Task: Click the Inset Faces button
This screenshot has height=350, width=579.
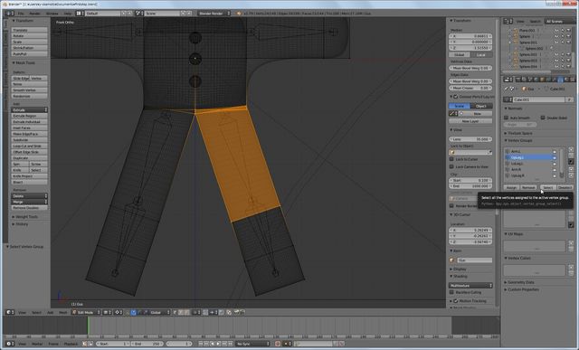Action: [29, 128]
